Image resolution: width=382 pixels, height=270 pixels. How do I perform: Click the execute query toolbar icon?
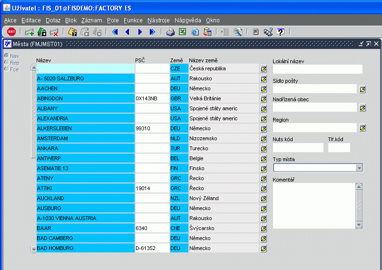tap(85, 32)
